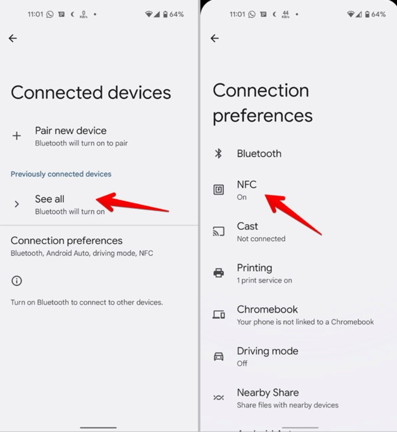
Task: Tap the NFC icon
Action: [219, 189]
